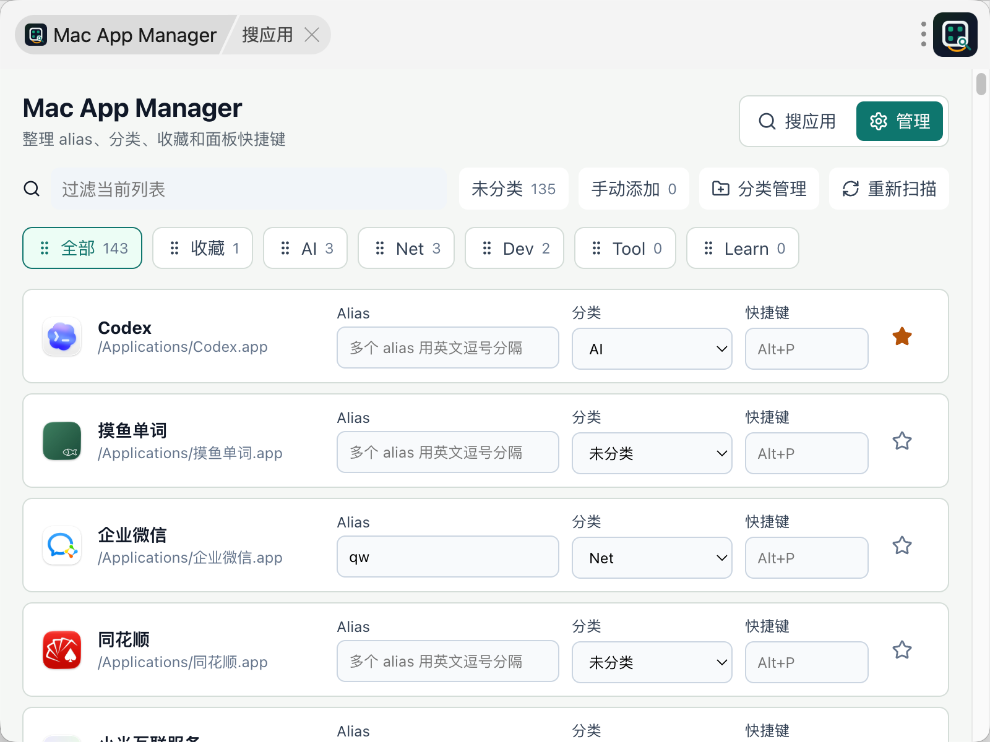Set the 快捷键 shortcut field for 企业微信

tap(807, 558)
